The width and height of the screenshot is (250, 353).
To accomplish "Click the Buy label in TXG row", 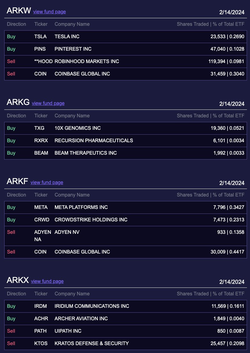I will tap(11, 128).
